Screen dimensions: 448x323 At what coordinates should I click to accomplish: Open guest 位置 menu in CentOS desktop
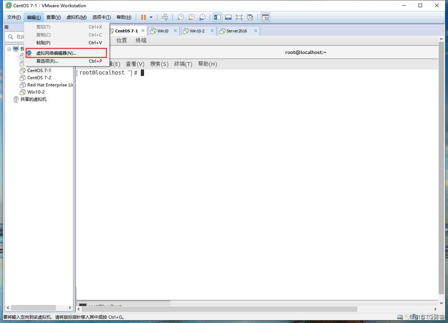[122, 40]
